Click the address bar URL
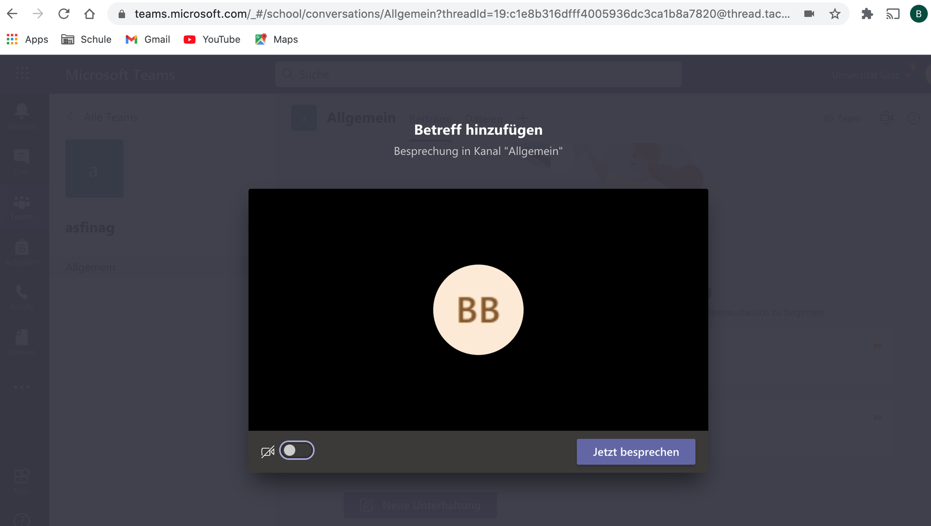This screenshot has height=526, width=931. tap(462, 14)
